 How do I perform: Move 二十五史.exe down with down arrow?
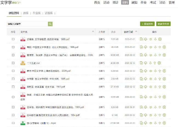(150, 63)
